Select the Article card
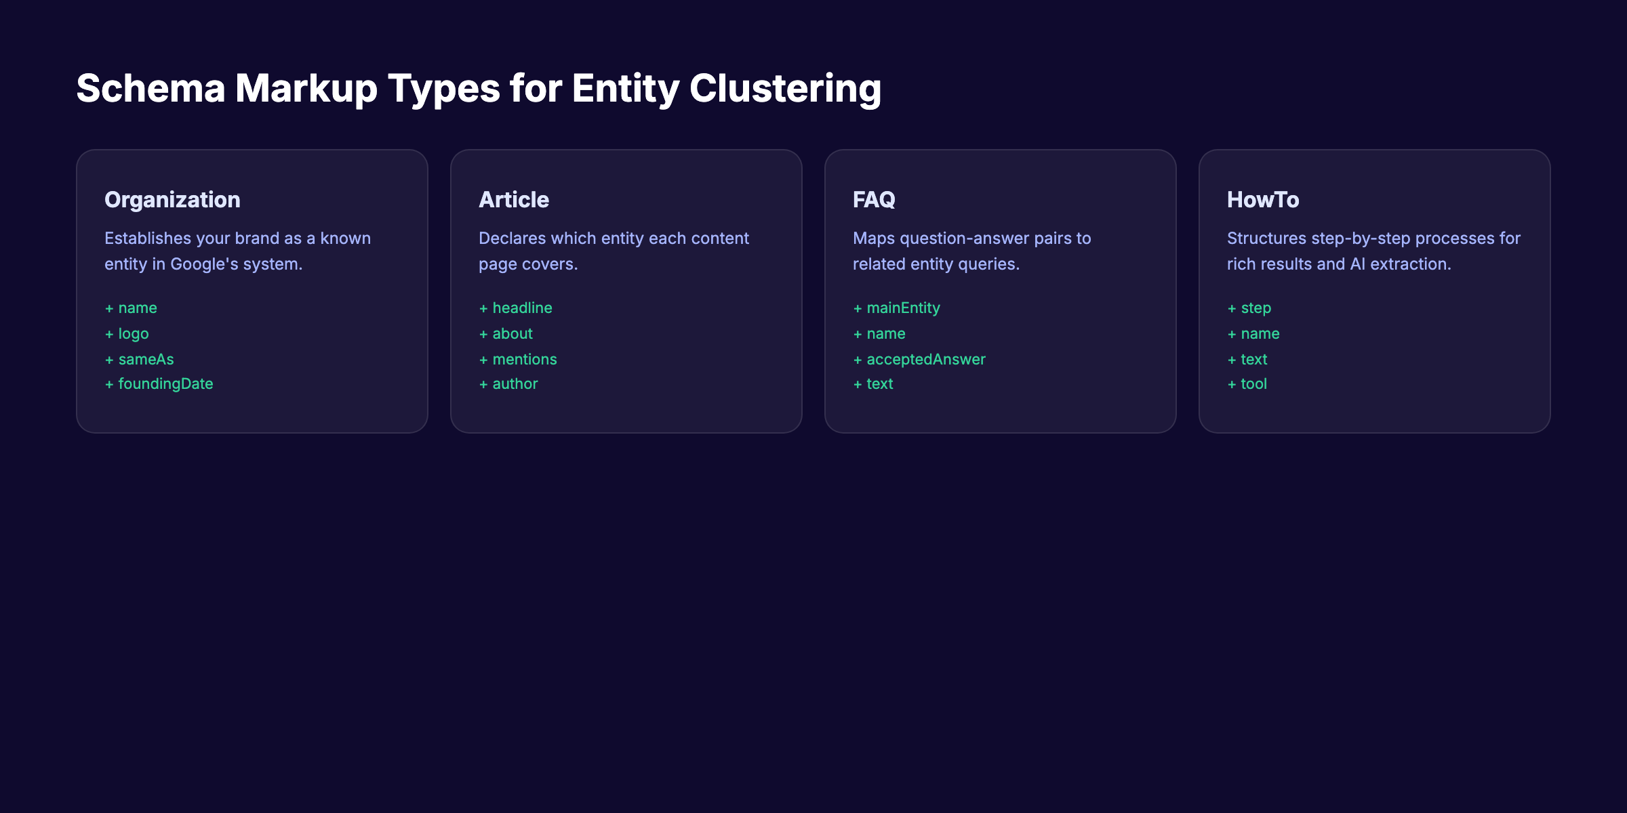This screenshot has height=813, width=1627. 627,290
